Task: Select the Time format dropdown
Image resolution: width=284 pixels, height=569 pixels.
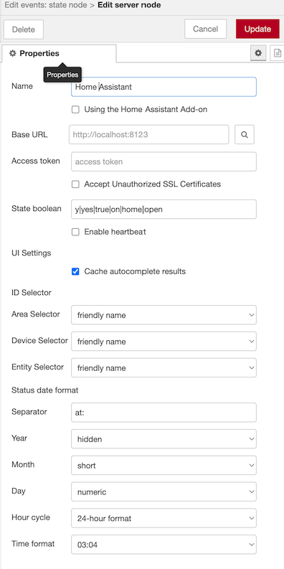Action: click(x=164, y=545)
